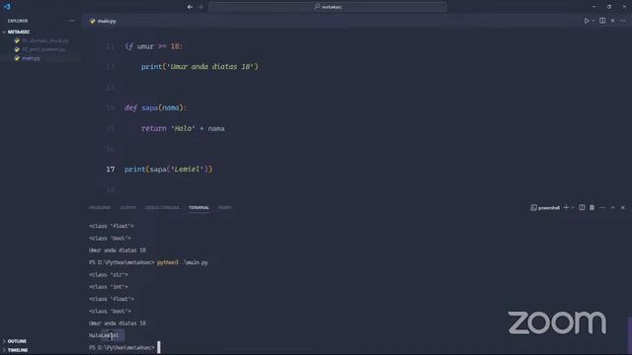Close the terminal panel
This screenshot has width=632, height=355.
pos(623,208)
